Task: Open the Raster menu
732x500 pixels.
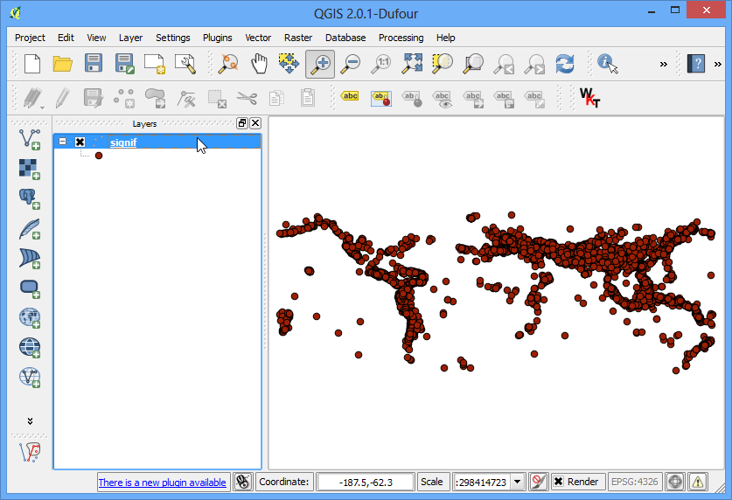Action: pos(298,38)
